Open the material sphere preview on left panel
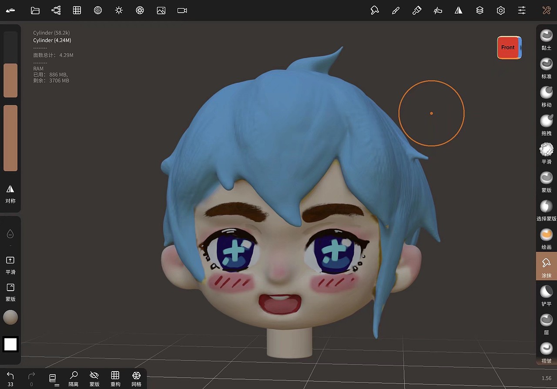Viewport: 557px width, 389px height. pos(10,317)
